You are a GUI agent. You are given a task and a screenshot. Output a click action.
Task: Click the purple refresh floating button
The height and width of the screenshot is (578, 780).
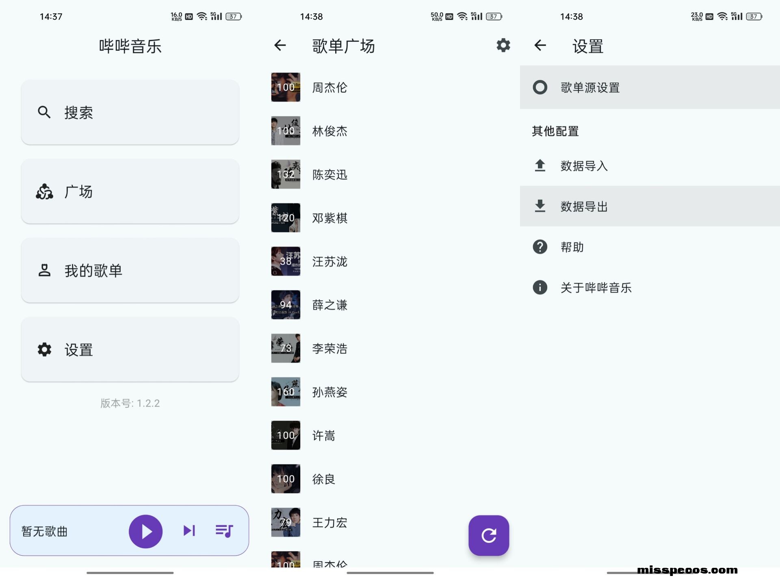pyautogui.click(x=489, y=535)
